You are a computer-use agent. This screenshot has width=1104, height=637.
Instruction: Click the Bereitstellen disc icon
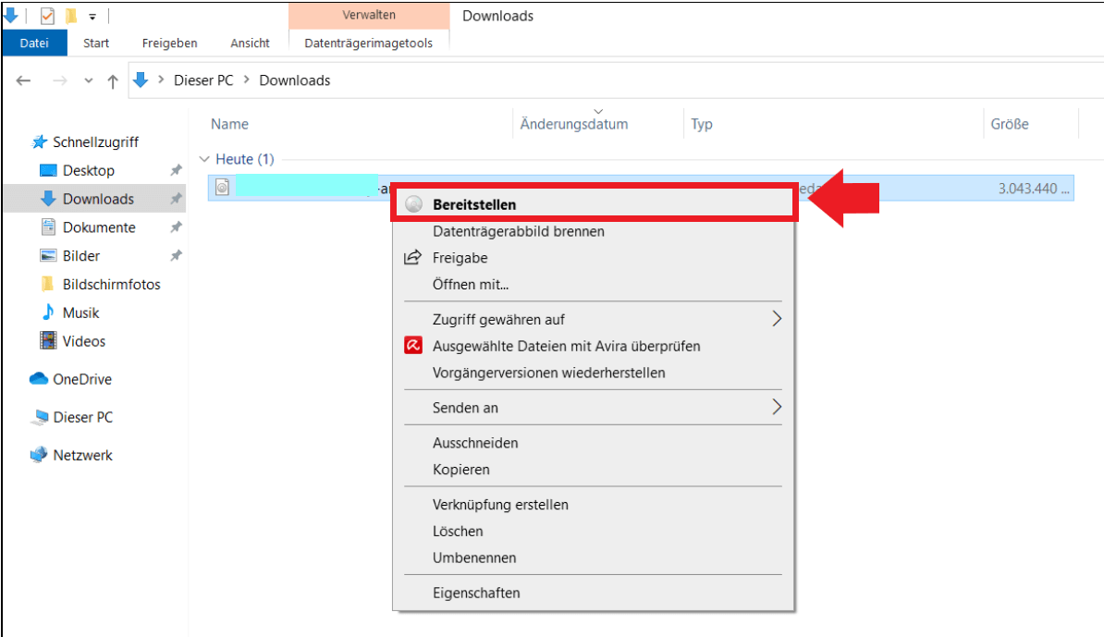[414, 204]
